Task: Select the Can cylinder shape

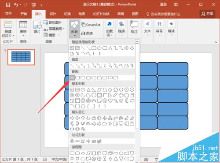Action: (x=132, y=95)
